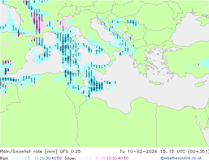The height and width of the screenshot is (161, 209).
Task: Pick the snow legend value 40
Action: [120, 158]
